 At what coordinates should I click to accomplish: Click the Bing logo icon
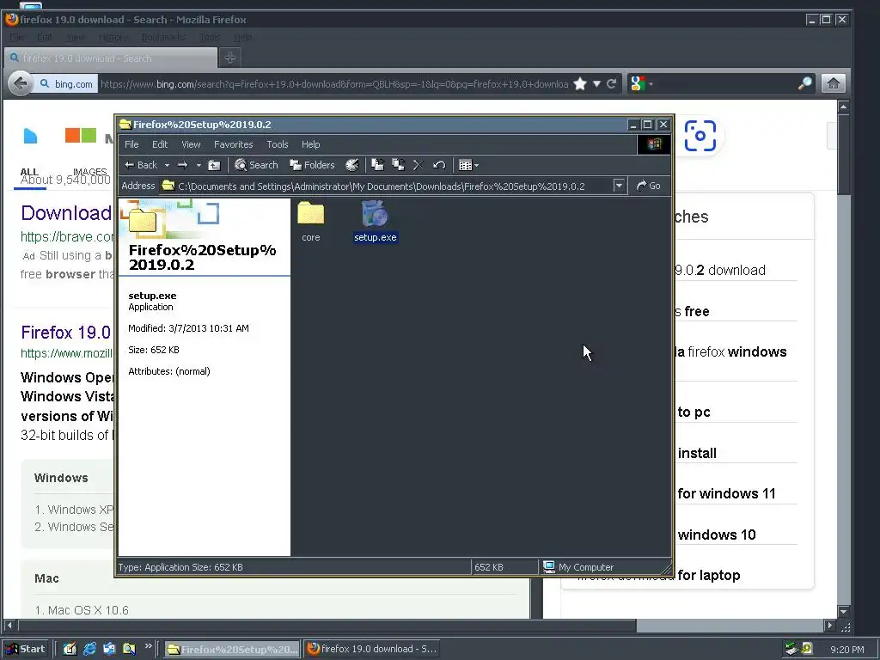click(x=30, y=135)
